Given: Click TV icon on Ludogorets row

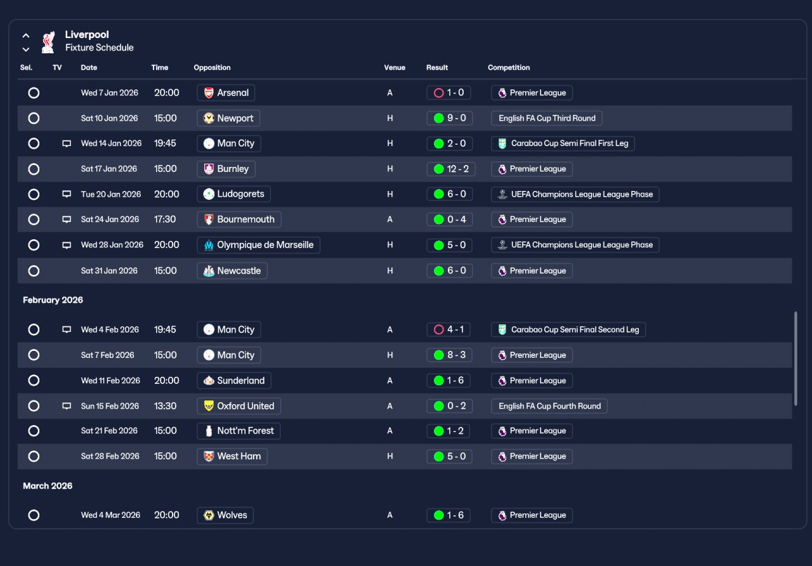Looking at the screenshot, I should click(67, 194).
